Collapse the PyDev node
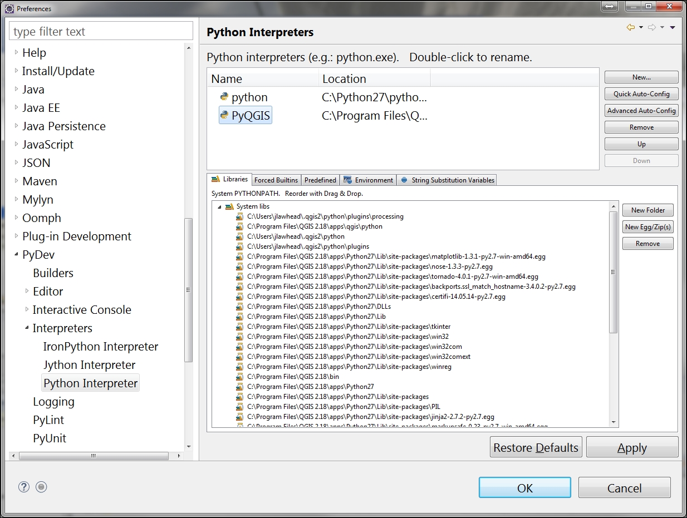 [16, 255]
